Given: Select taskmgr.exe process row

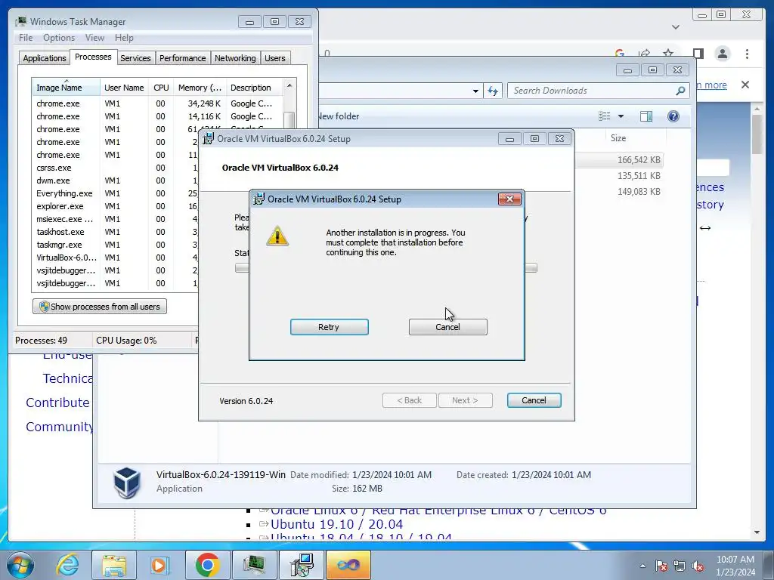Looking at the screenshot, I should click(x=115, y=245).
